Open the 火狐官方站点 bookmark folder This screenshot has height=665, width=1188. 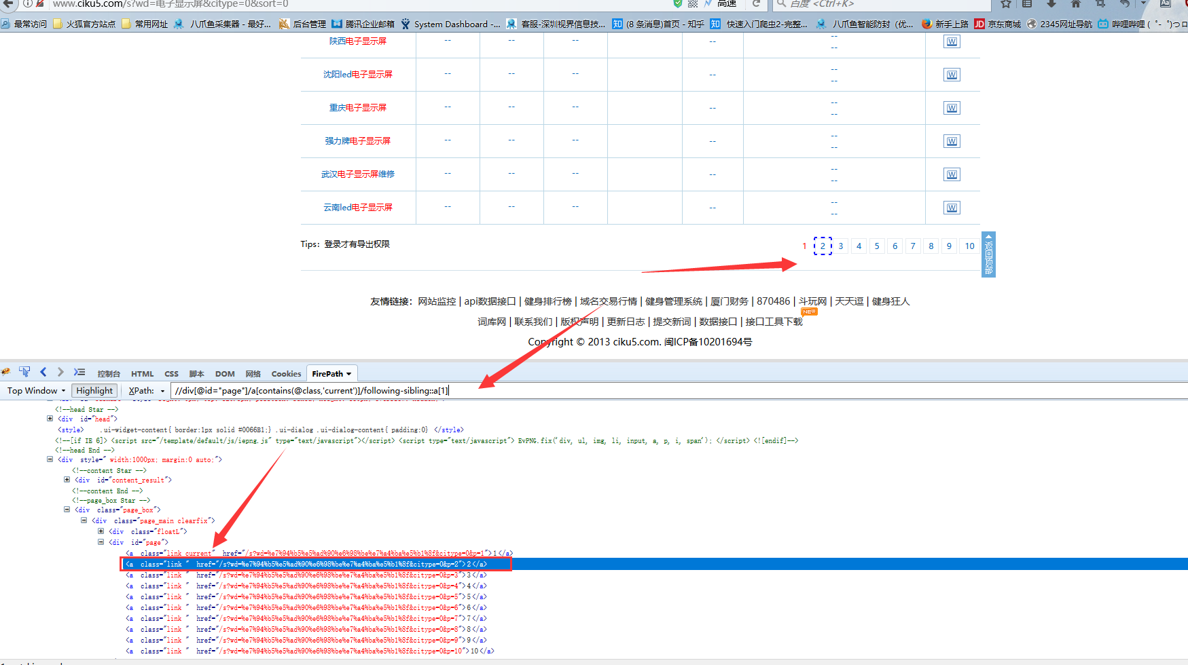[x=84, y=24]
